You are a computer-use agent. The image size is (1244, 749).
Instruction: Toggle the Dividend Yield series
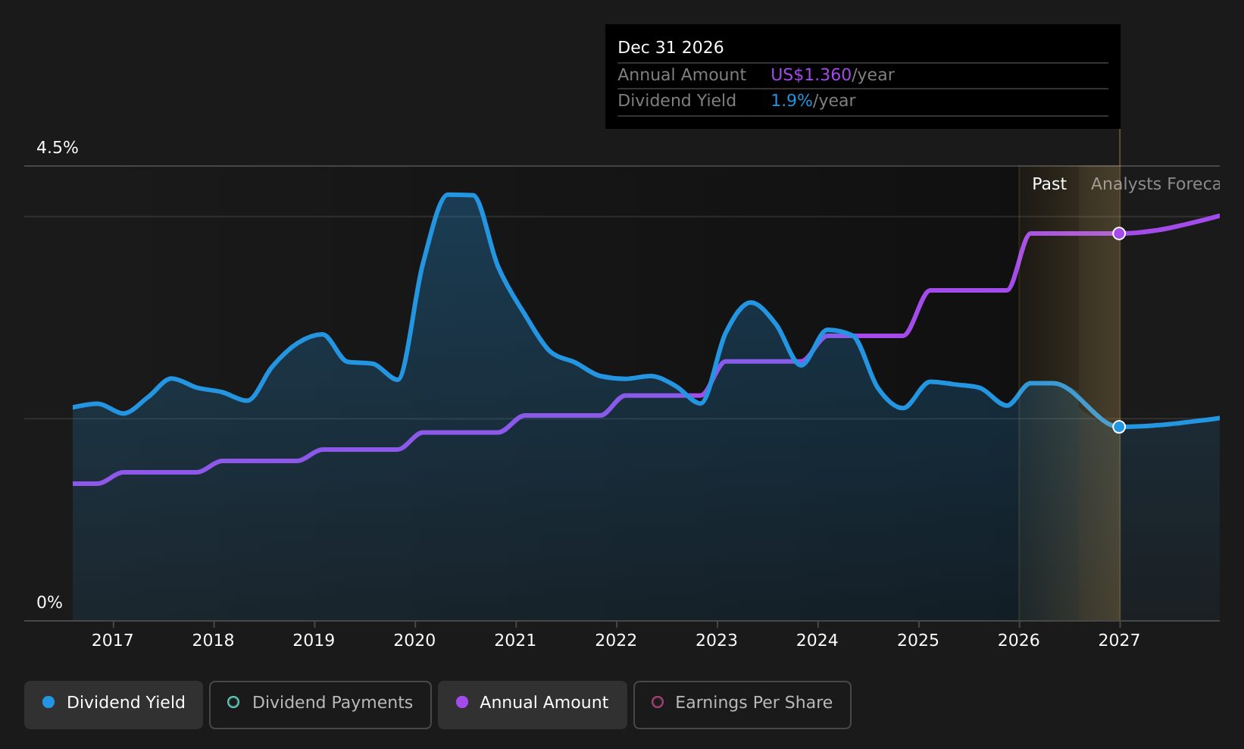point(114,704)
